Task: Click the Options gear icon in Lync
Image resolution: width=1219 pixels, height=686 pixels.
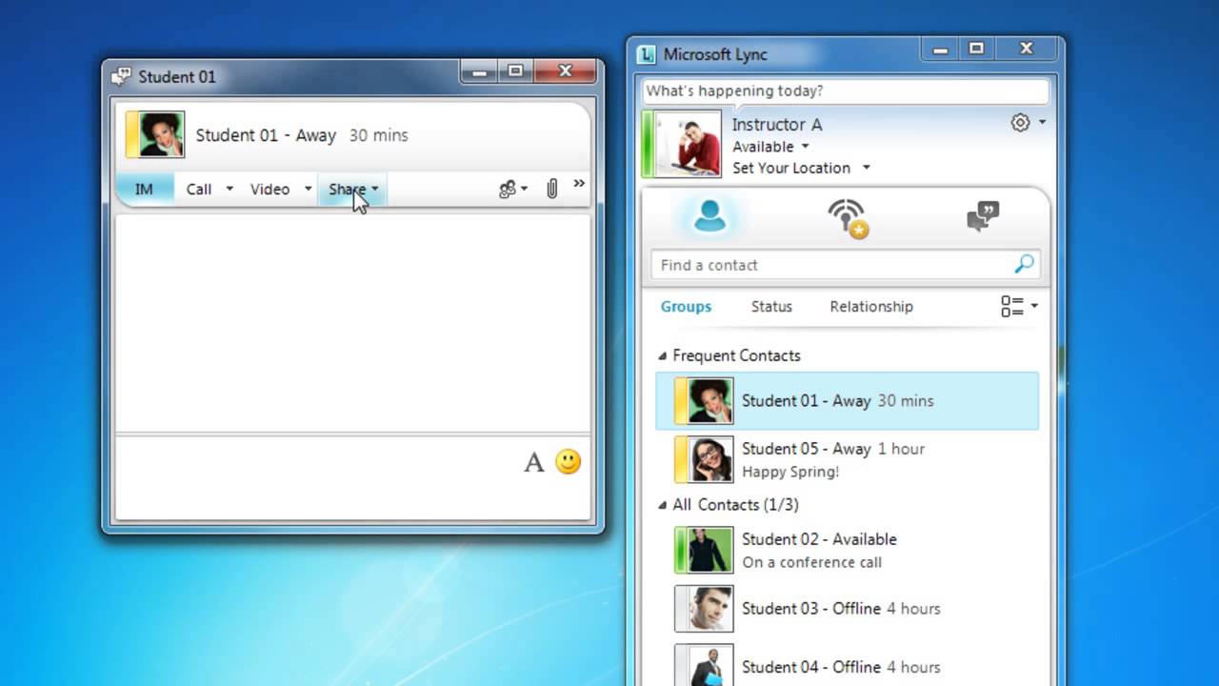Action: click(x=1020, y=123)
